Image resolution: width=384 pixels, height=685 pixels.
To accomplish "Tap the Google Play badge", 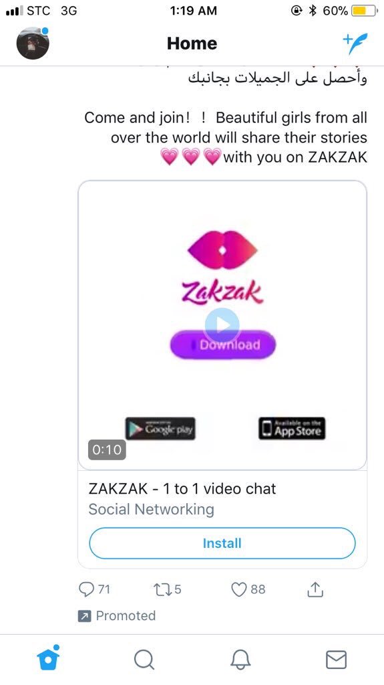I will (x=160, y=429).
